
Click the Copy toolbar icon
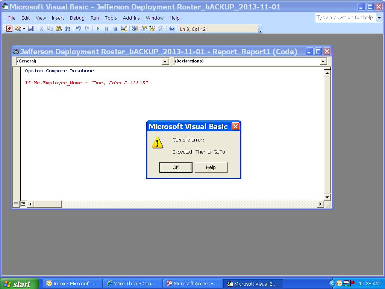tap(50, 29)
